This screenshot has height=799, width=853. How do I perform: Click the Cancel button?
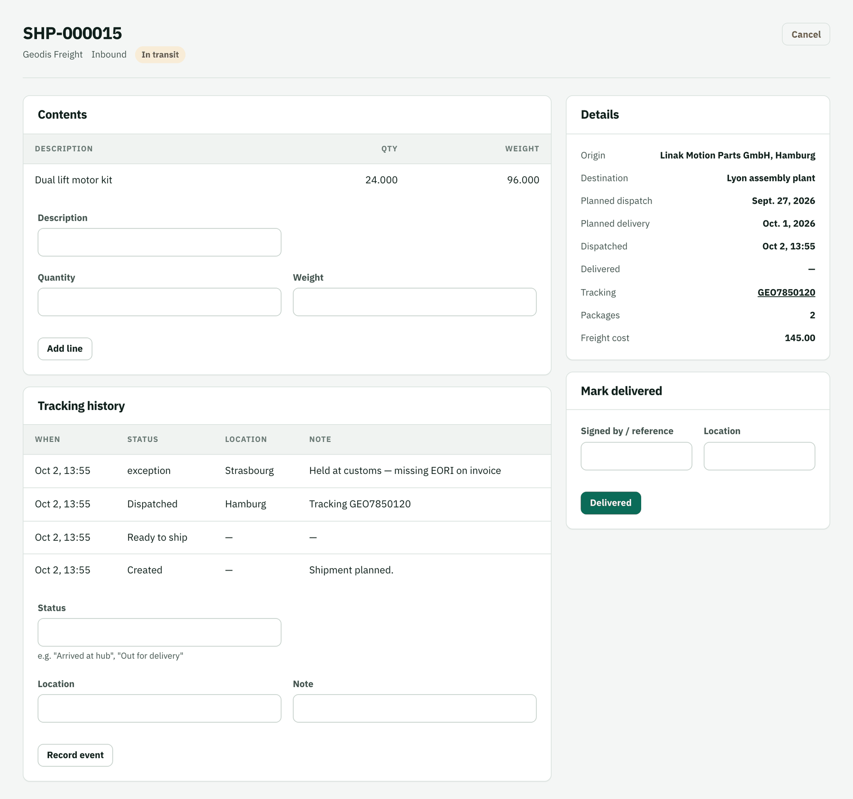point(806,34)
